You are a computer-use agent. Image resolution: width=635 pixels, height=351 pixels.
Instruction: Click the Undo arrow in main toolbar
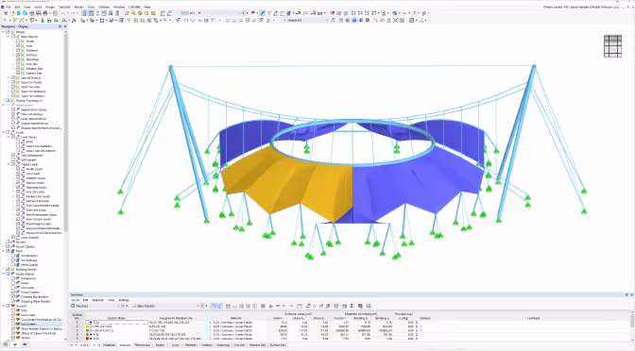62,13
